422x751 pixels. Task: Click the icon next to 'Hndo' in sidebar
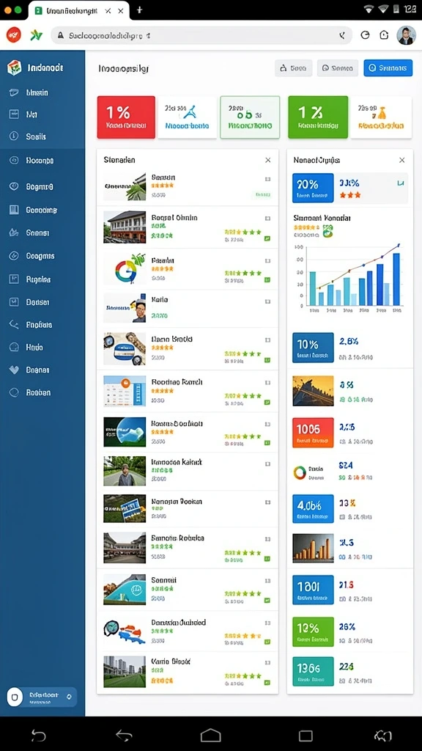tap(14, 347)
